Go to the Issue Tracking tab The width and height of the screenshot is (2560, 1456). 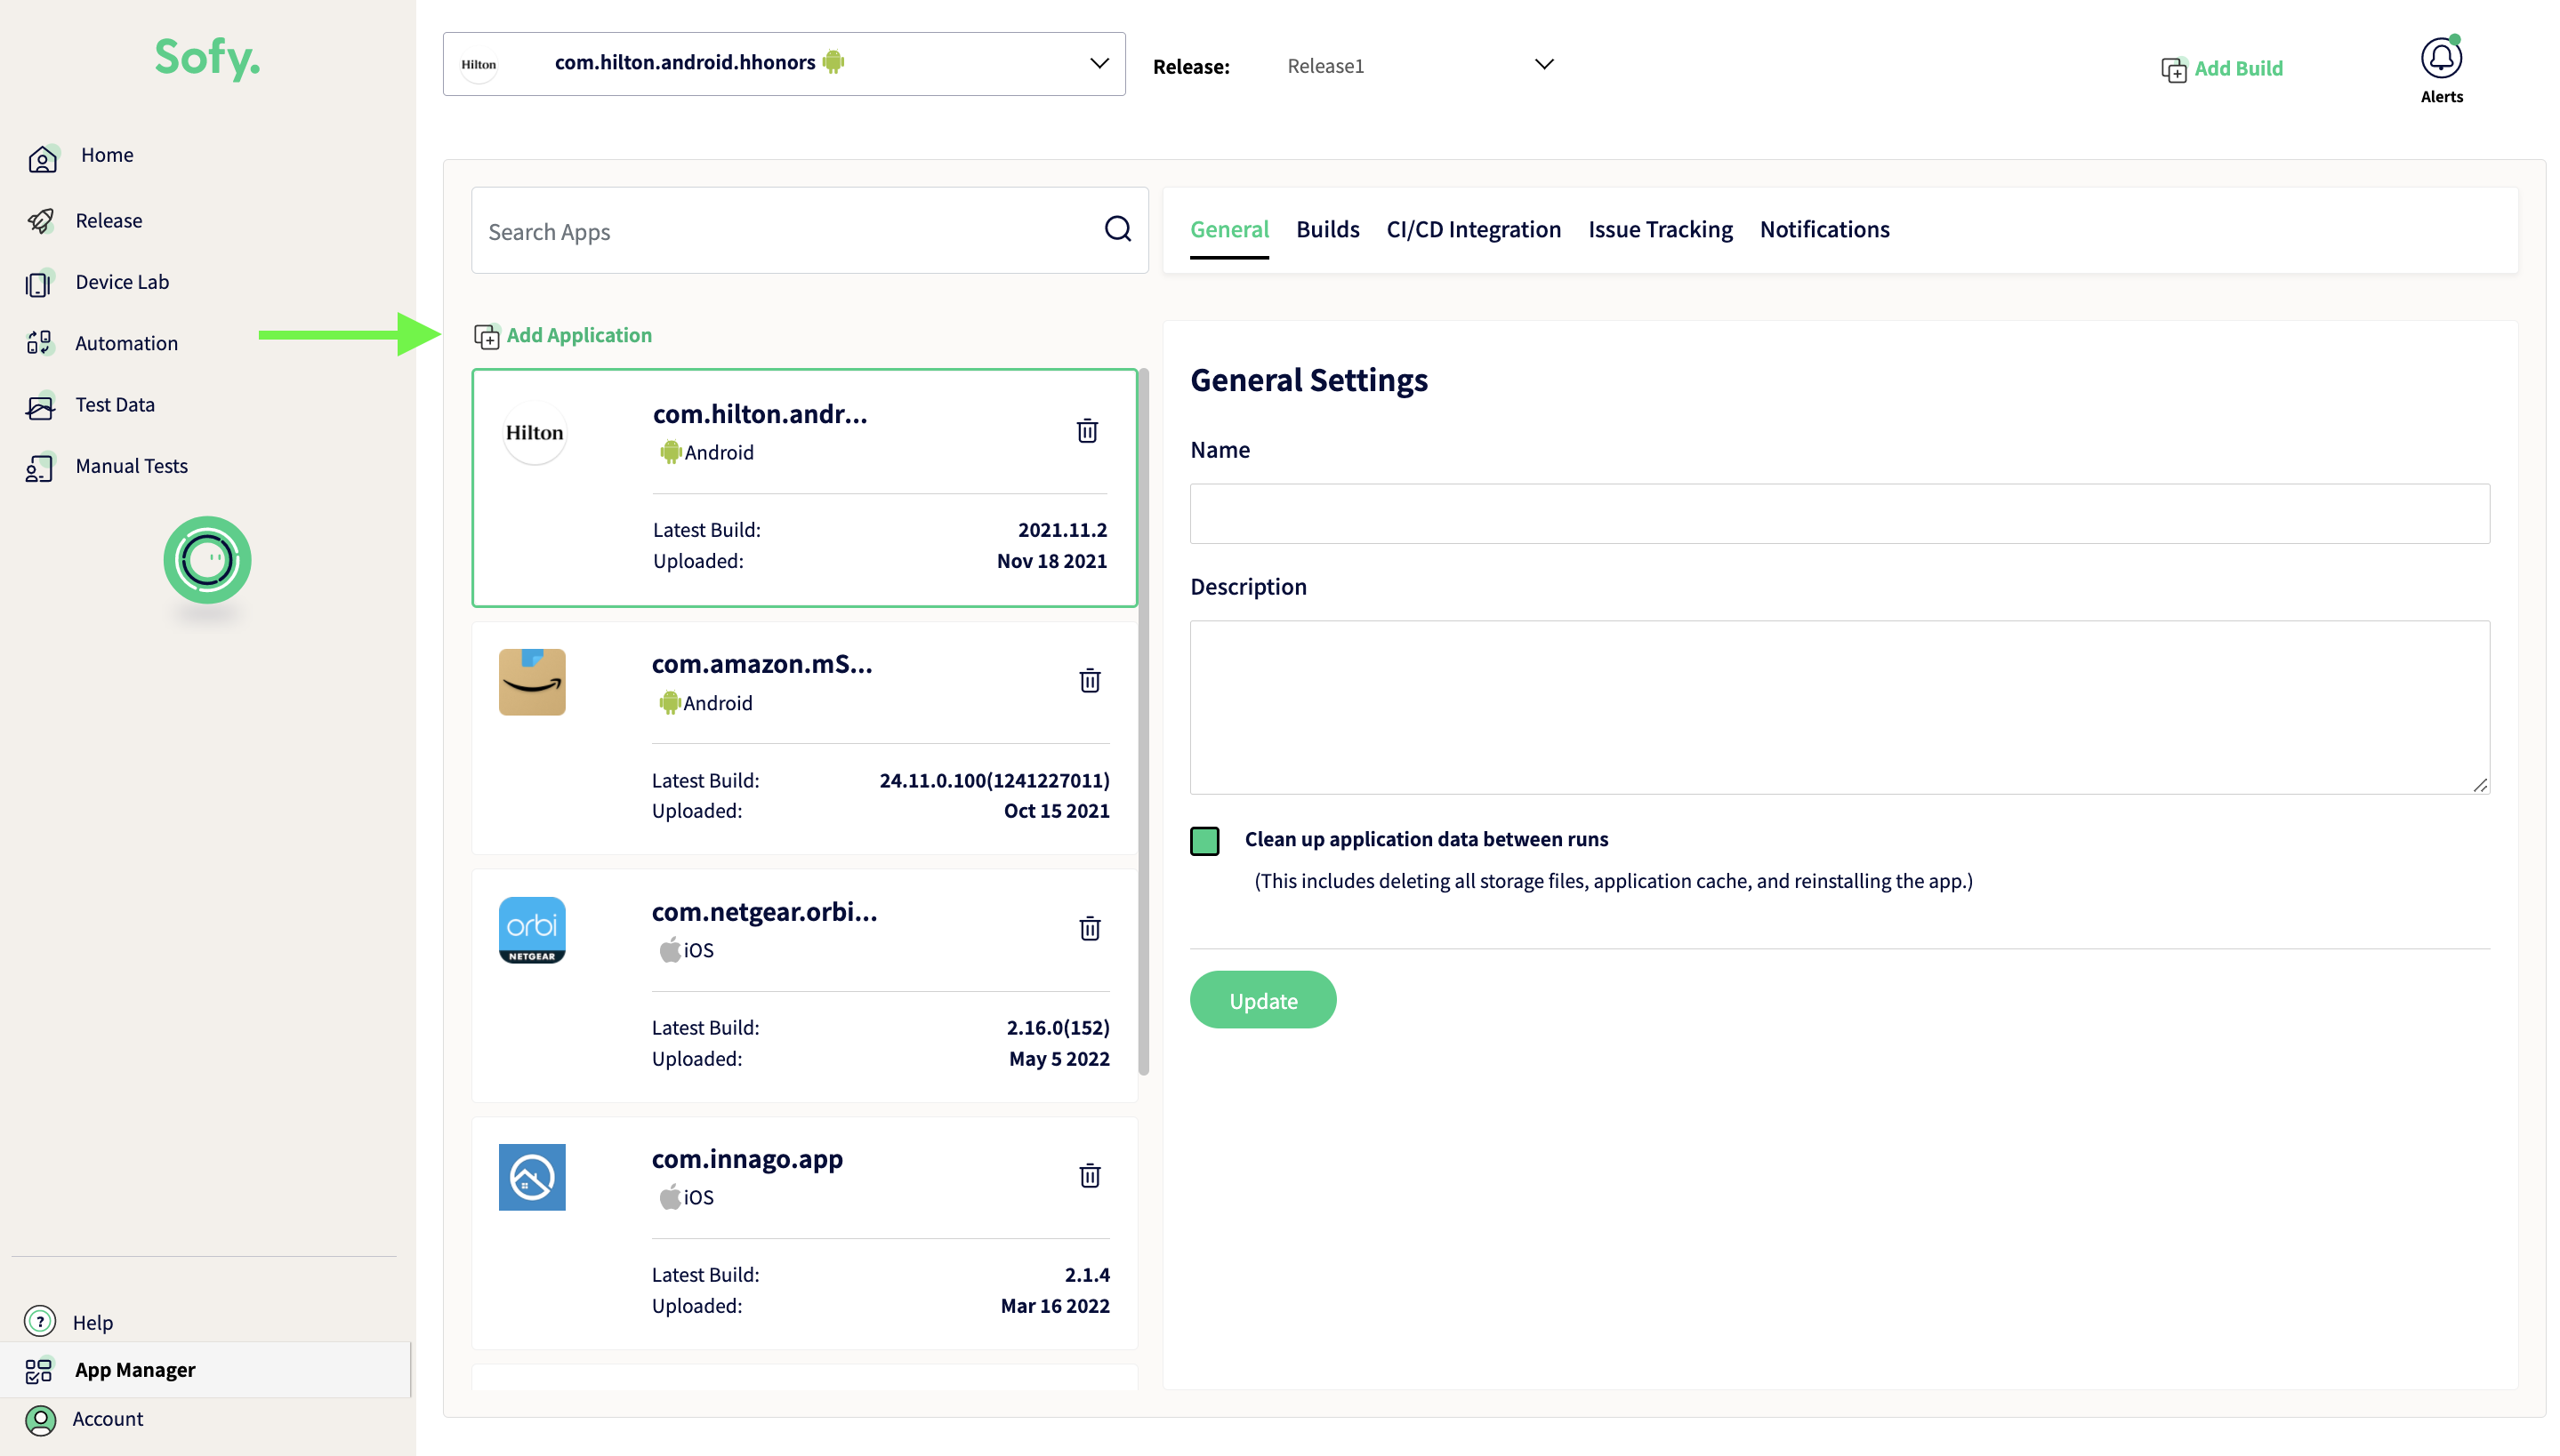[x=1660, y=229]
